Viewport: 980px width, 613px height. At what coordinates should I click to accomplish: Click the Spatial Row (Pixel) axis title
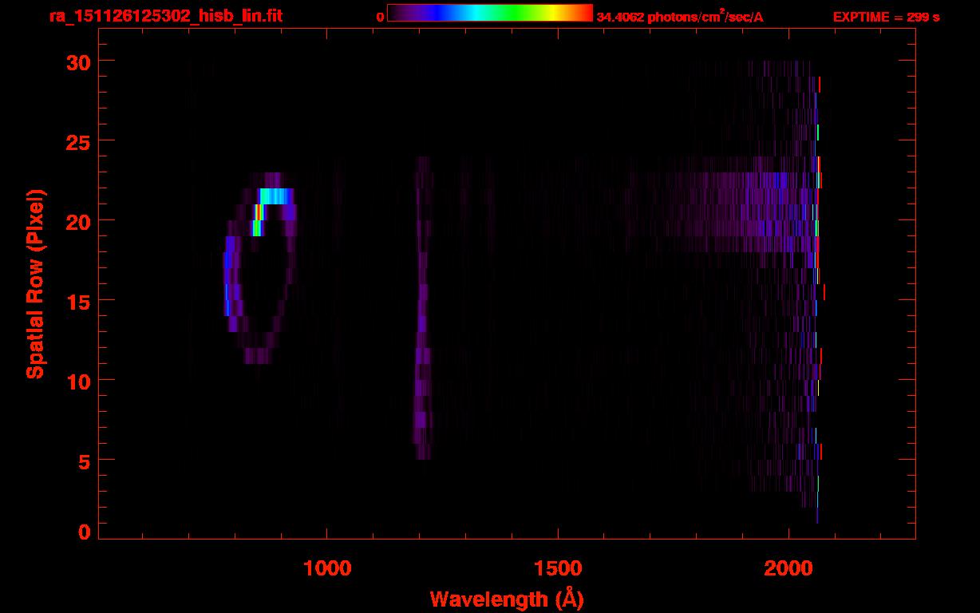pos(35,283)
